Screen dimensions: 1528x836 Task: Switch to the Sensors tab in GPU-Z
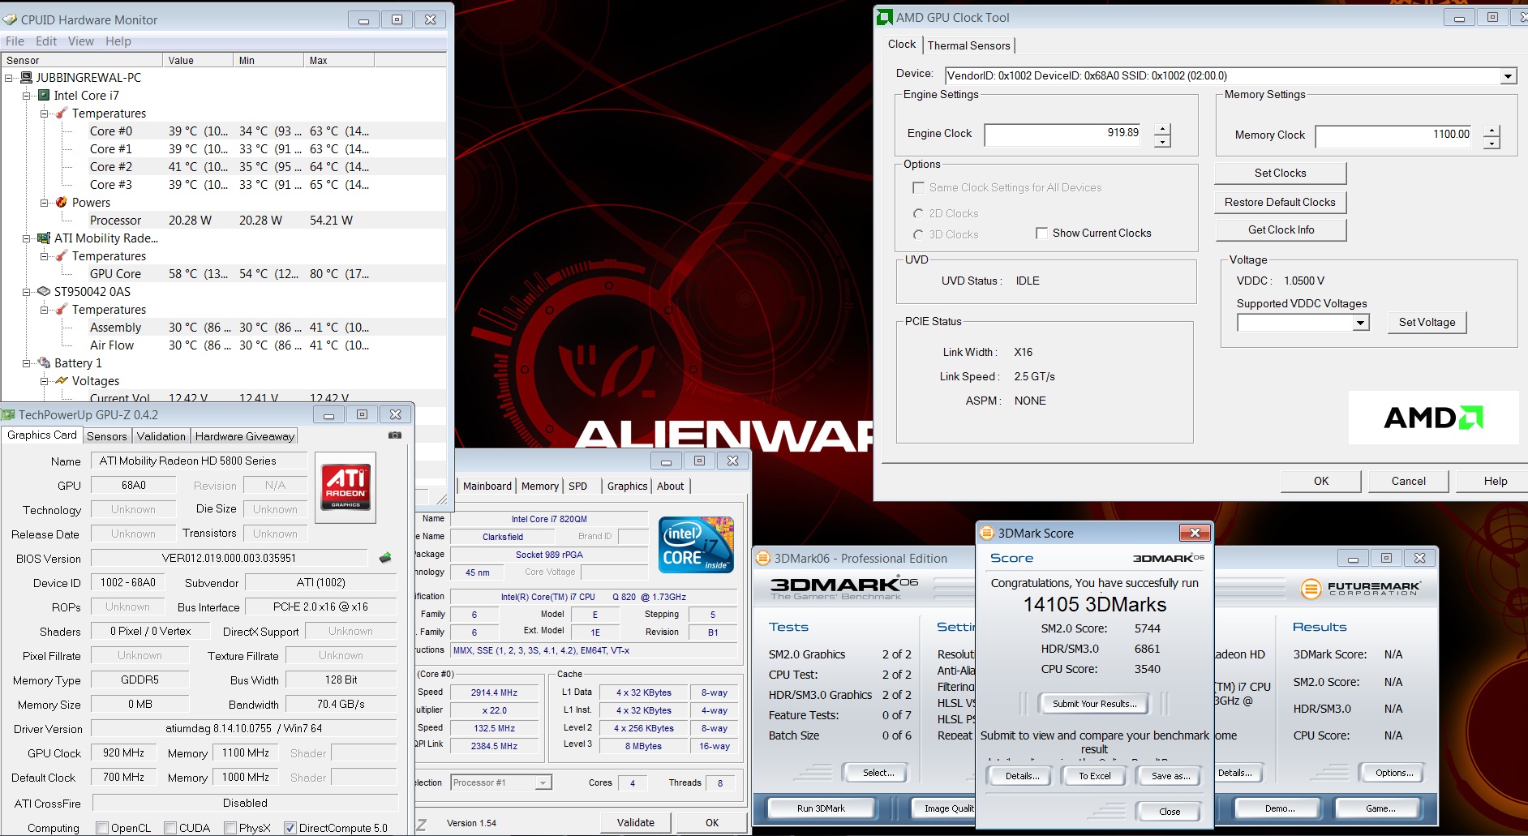[107, 436]
